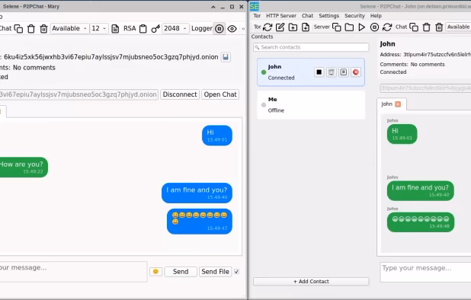
Task: Click the emoji picker button
Action: [x=155, y=272]
